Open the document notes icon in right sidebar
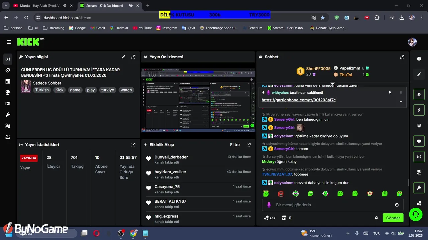The width and height of the screenshot is (428, 240). (x=419, y=126)
